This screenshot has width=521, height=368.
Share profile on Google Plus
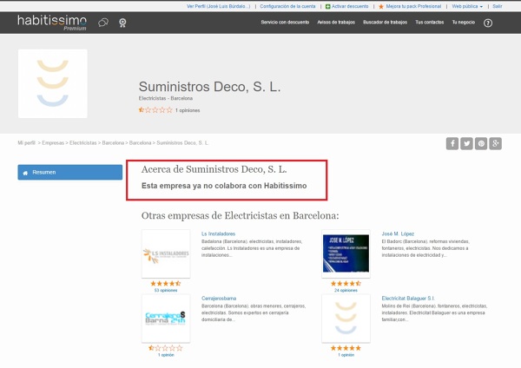495,143
